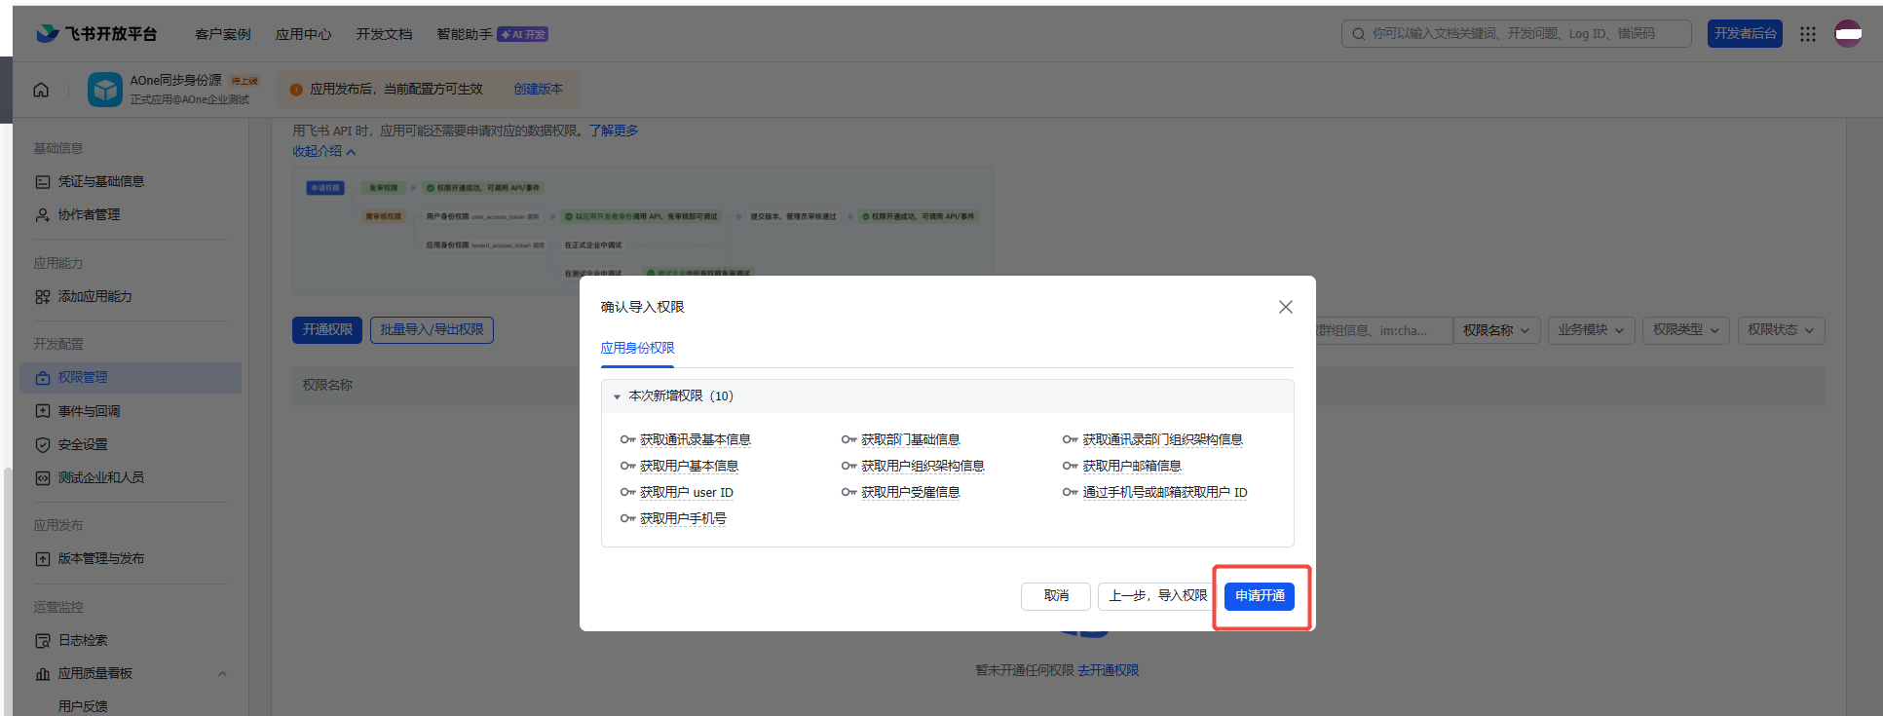Click the 申请开通 button
The image size is (1883, 716).
pos(1259,595)
